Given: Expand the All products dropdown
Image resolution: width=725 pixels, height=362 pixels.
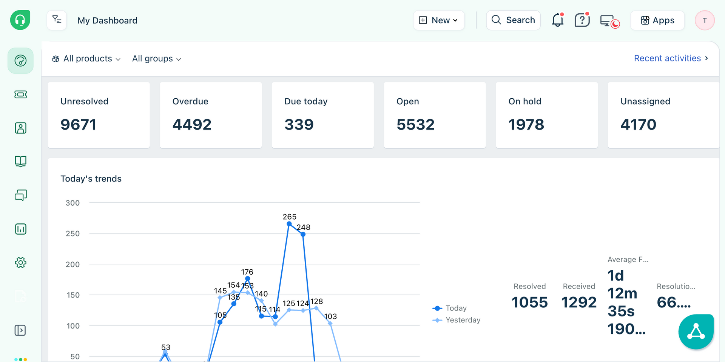Looking at the screenshot, I should pos(86,59).
